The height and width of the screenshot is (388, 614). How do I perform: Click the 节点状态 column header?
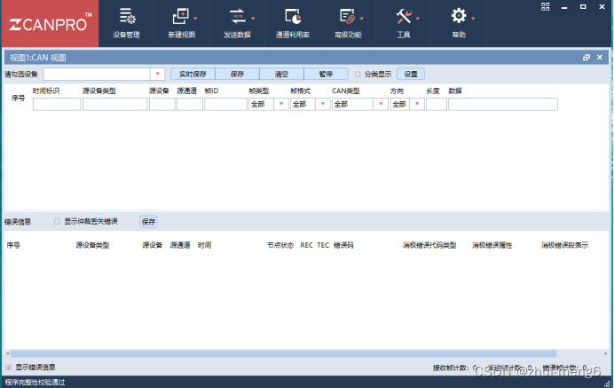click(x=280, y=245)
